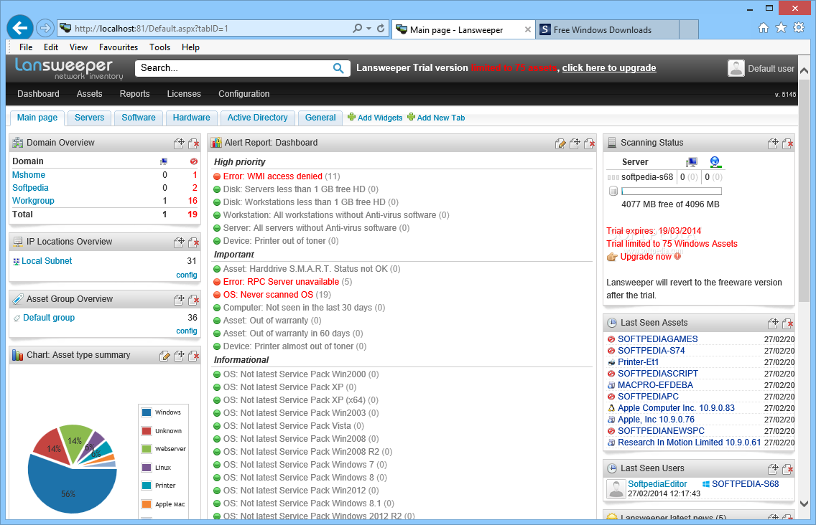Click the red status dot for OS: Never scanned OS
Viewport: 816px width, 525px height.
coord(216,294)
